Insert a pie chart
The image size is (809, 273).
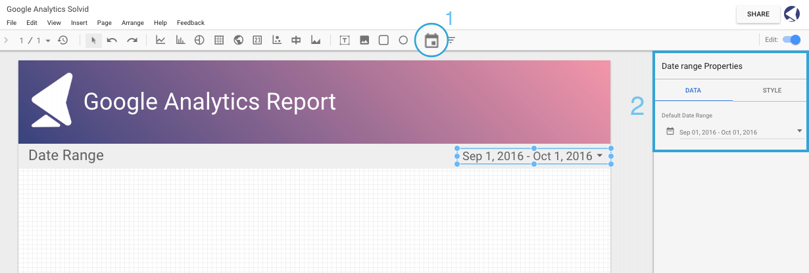199,40
